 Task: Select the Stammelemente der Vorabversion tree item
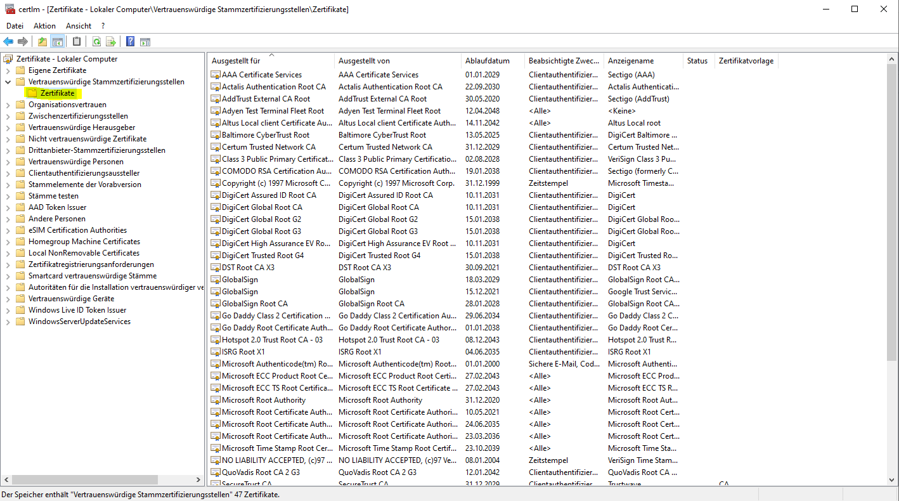click(85, 185)
